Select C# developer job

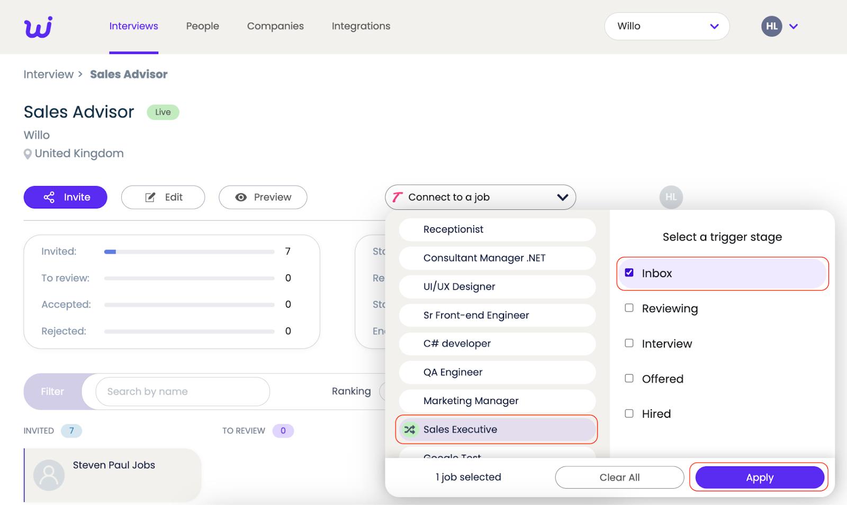[497, 344]
